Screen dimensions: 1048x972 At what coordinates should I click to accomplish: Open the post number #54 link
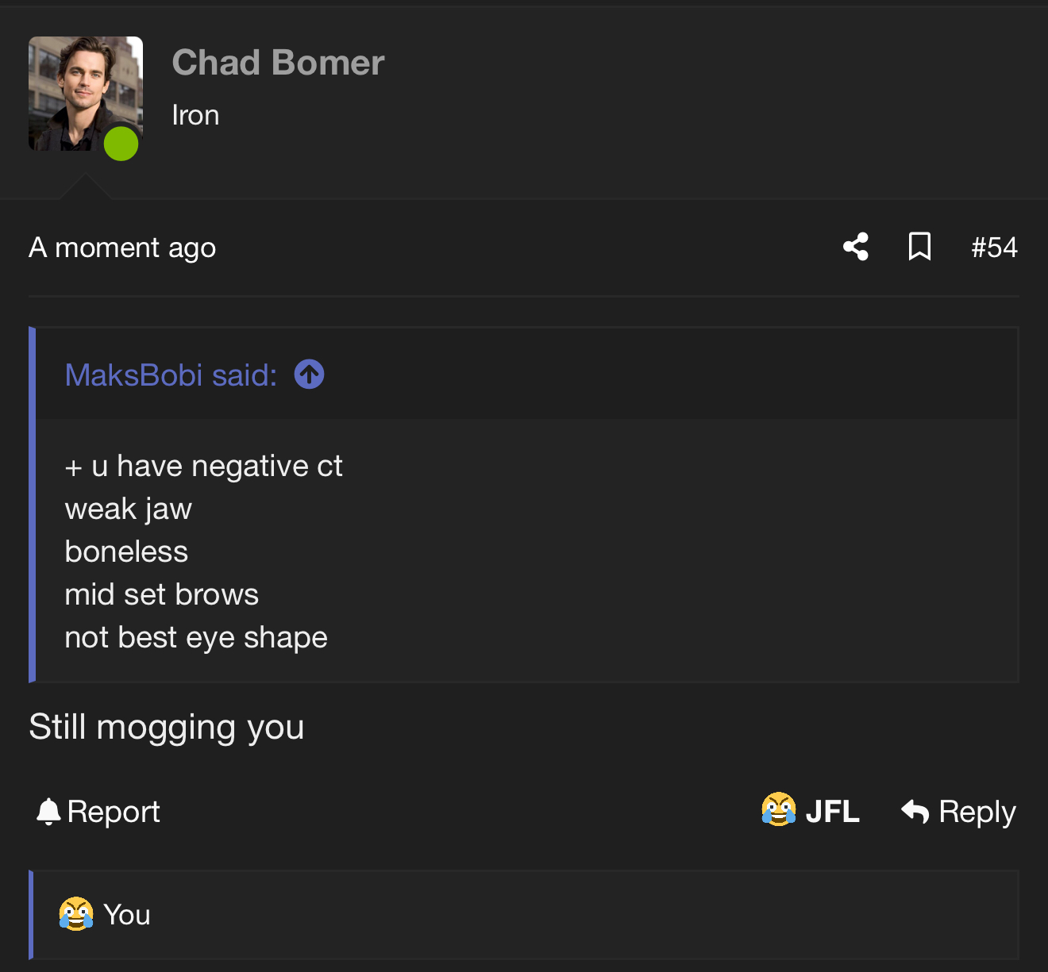point(994,248)
